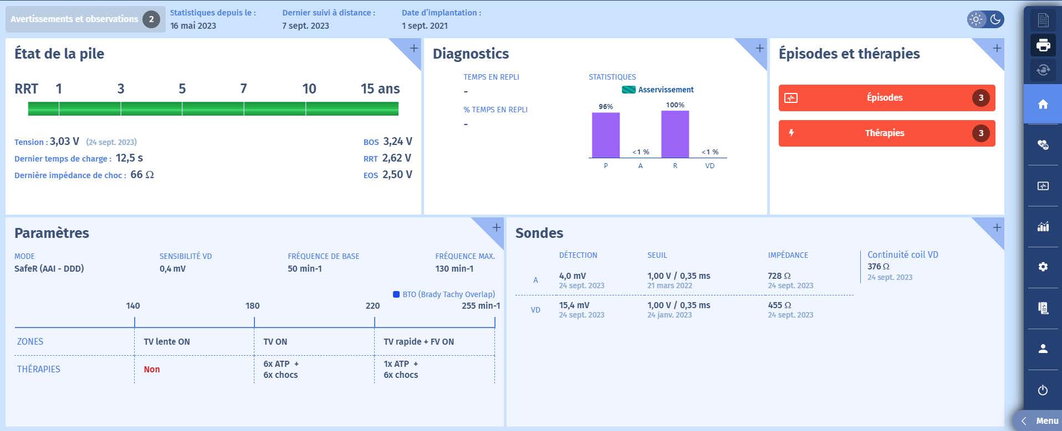
Task: Expand the Sondes panel
Action: point(997,227)
